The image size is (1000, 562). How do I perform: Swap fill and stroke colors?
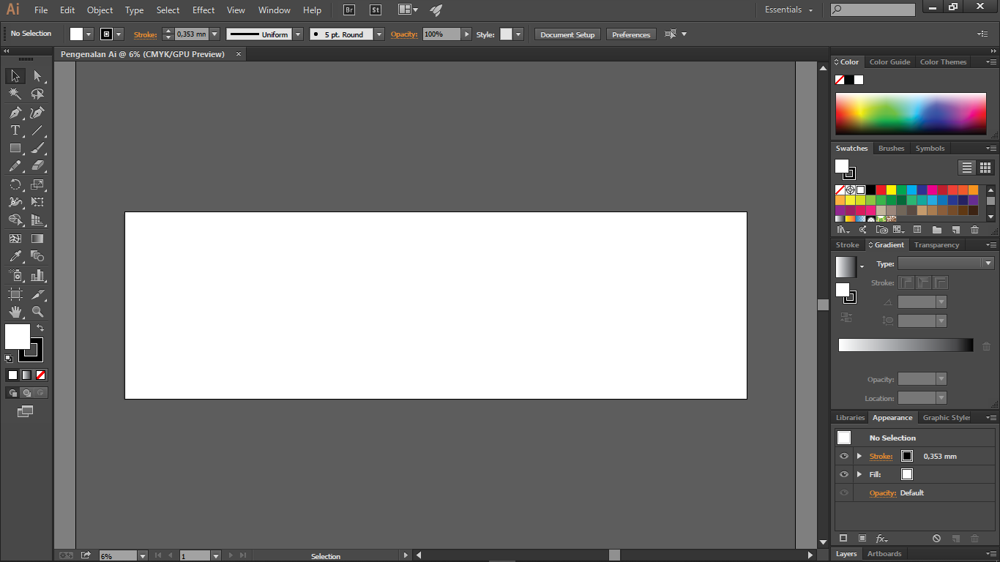pyautogui.click(x=40, y=328)
